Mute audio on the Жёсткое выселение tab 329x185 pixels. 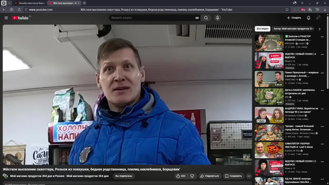coord(76,3)
